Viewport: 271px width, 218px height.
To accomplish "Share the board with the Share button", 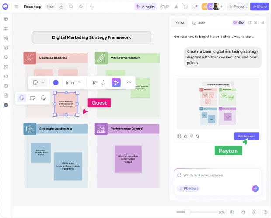I will click(x=260, y=7).
